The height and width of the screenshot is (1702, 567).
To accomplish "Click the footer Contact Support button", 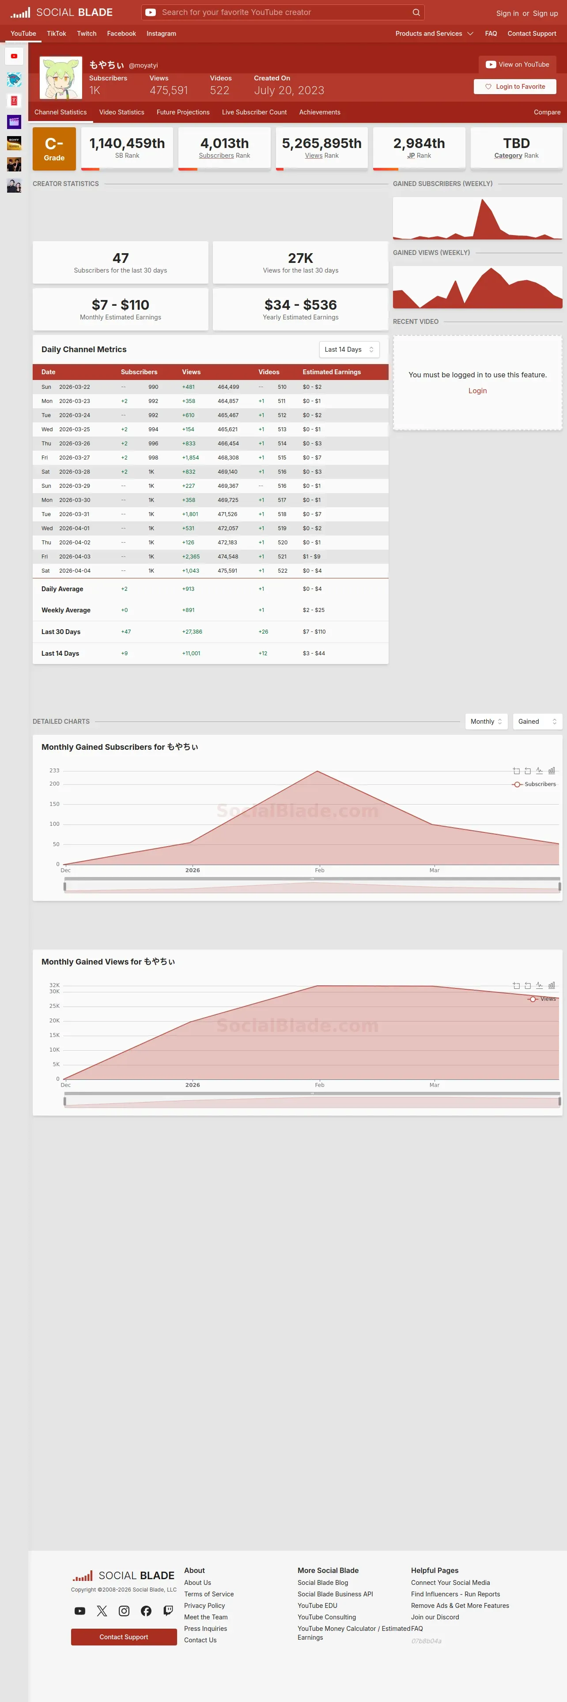I will tap(124, 1637).
